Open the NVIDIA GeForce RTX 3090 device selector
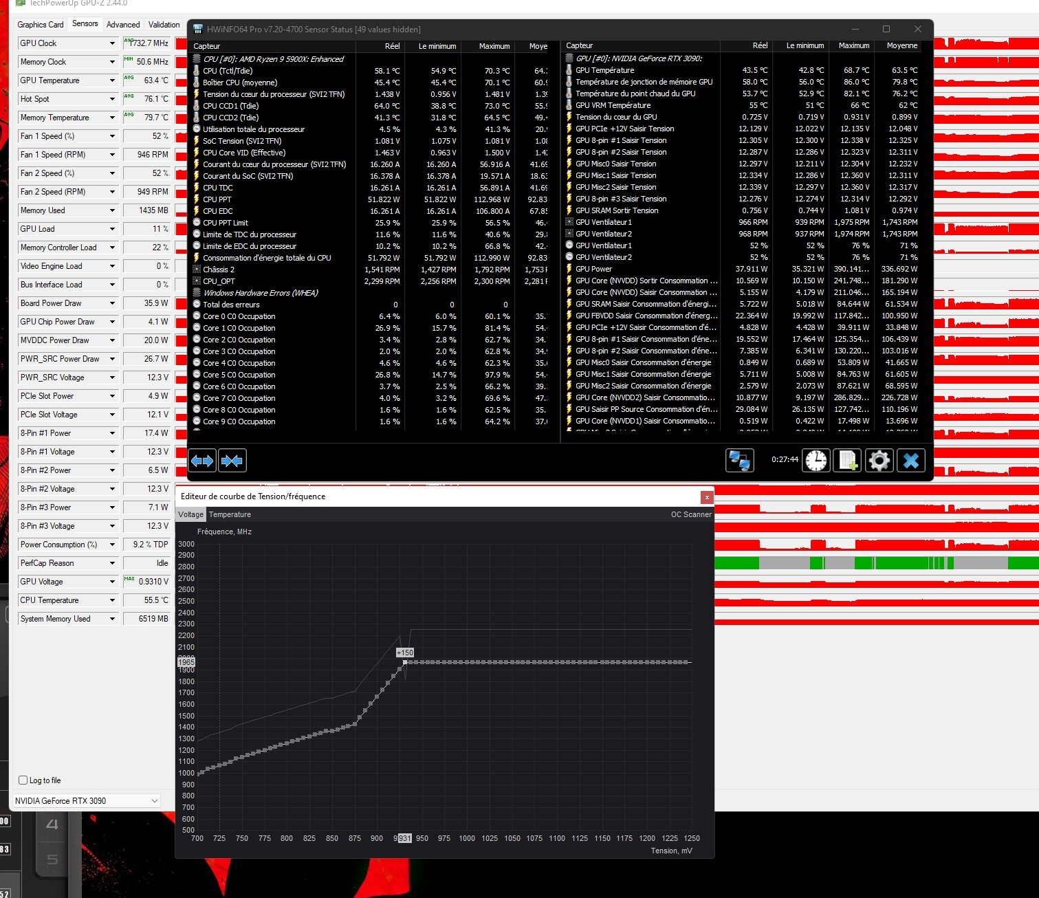 [x=87, y=800]
